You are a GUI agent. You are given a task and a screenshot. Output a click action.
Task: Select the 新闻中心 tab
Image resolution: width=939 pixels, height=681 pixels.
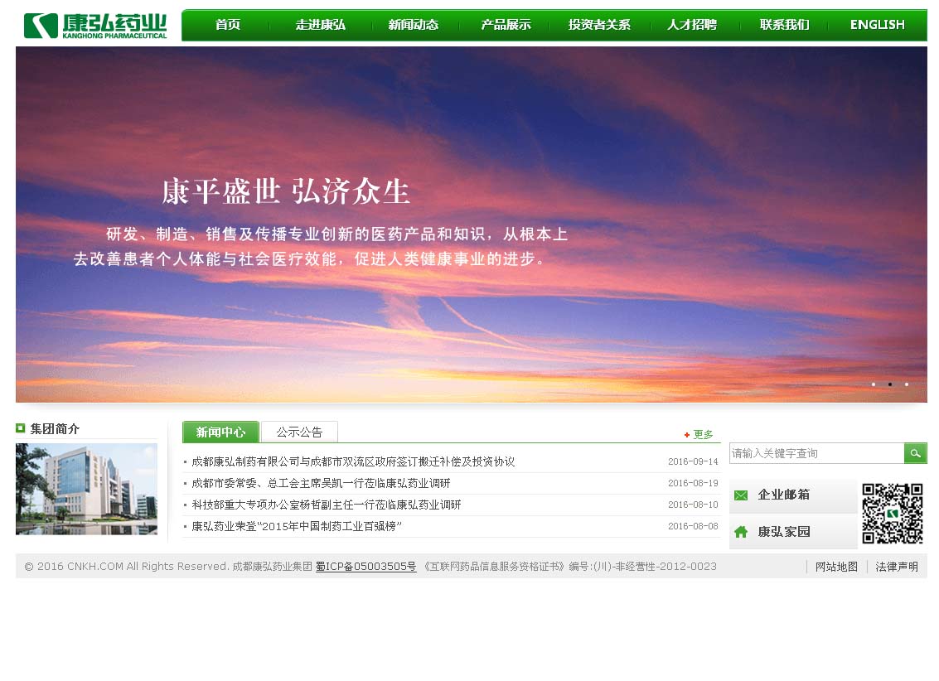click(220, 432)
